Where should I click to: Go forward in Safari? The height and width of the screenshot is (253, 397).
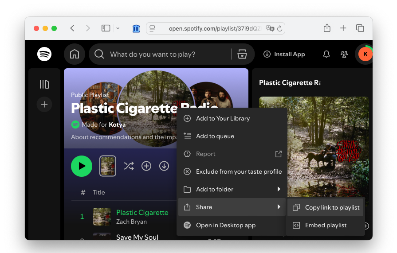[x=88, y=28]
